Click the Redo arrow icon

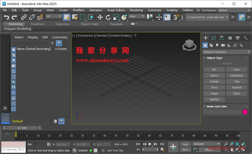point(14,17)
